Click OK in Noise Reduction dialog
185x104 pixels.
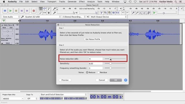116,80
